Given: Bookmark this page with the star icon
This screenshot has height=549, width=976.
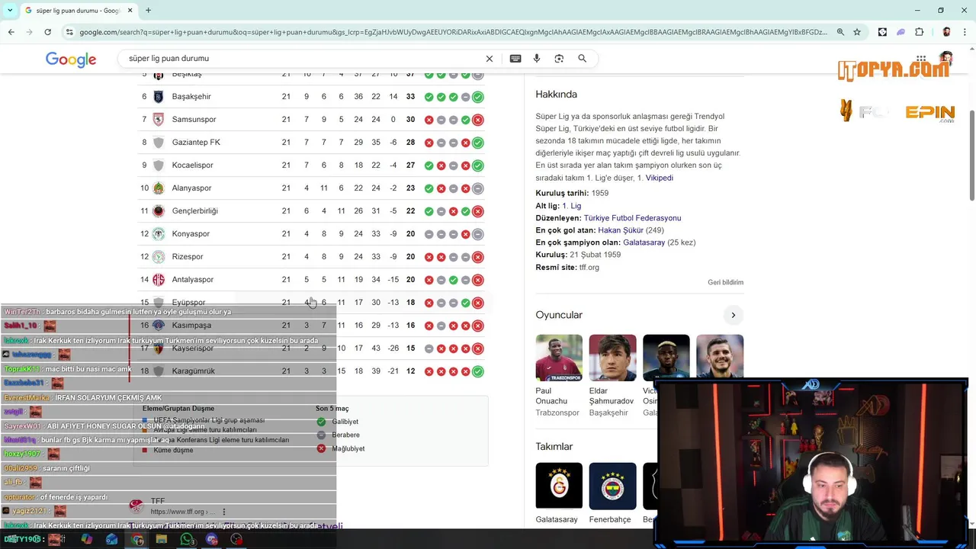Looking at the screenshot, I should [x=857, y=32].
